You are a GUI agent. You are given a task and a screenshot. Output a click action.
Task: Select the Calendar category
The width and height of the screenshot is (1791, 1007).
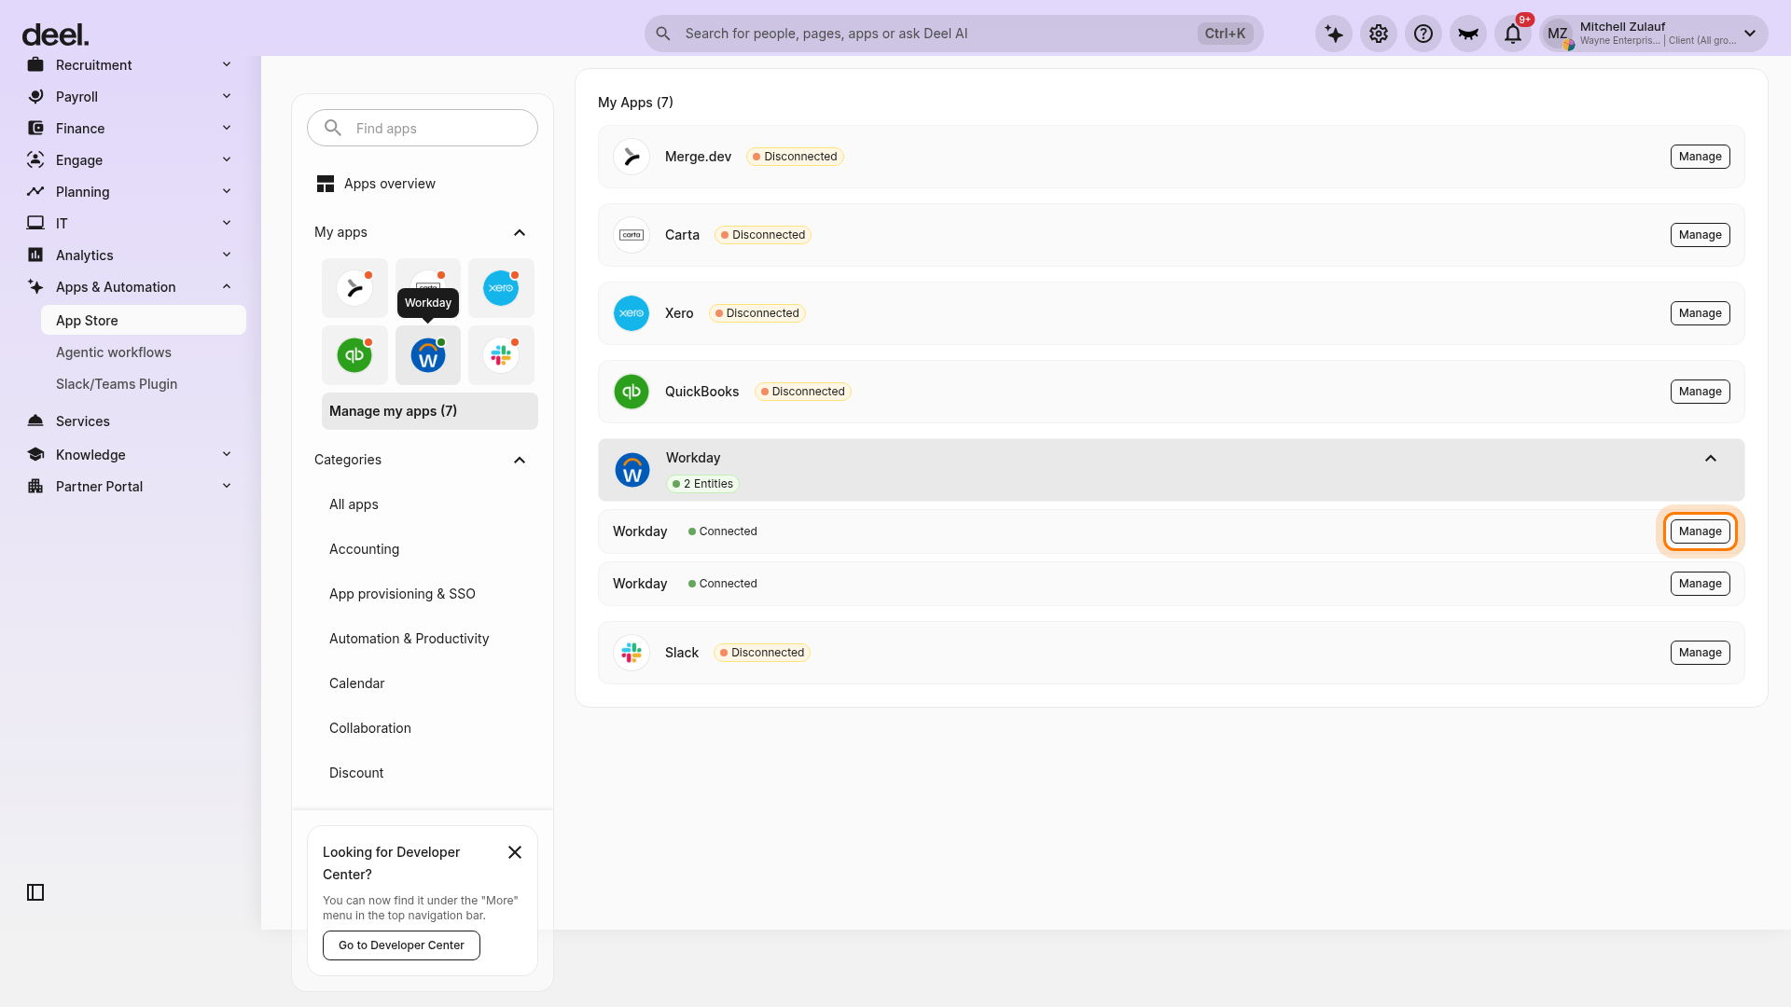coord(356,683)
